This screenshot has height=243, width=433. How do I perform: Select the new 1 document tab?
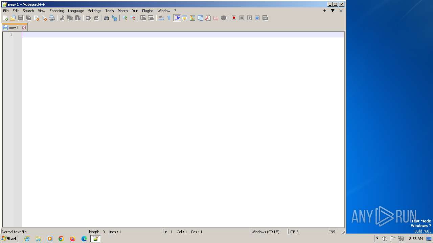point(14,28)
